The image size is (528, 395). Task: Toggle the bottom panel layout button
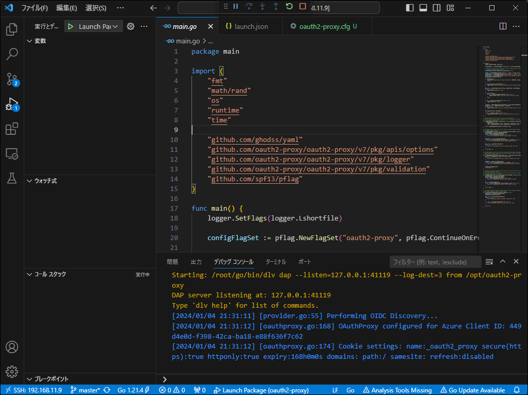click(423, 8)
